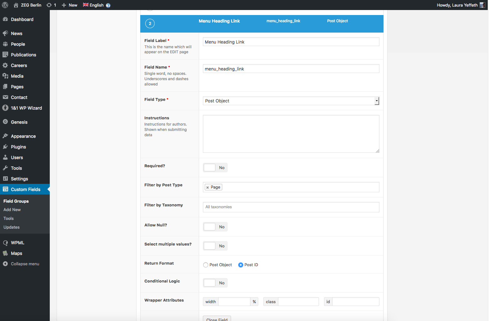This screenshot has width=489, height=321.
Task: Click the Media library icon
Action: click(5, 76)
